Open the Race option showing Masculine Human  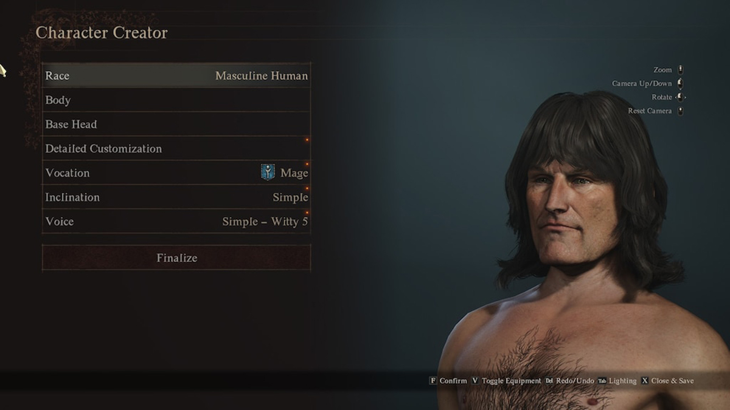coord(176,75)
